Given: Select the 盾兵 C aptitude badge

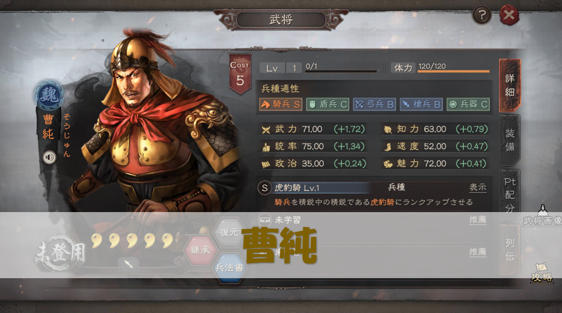Looking at the screenshot, I should click(328, 104).
